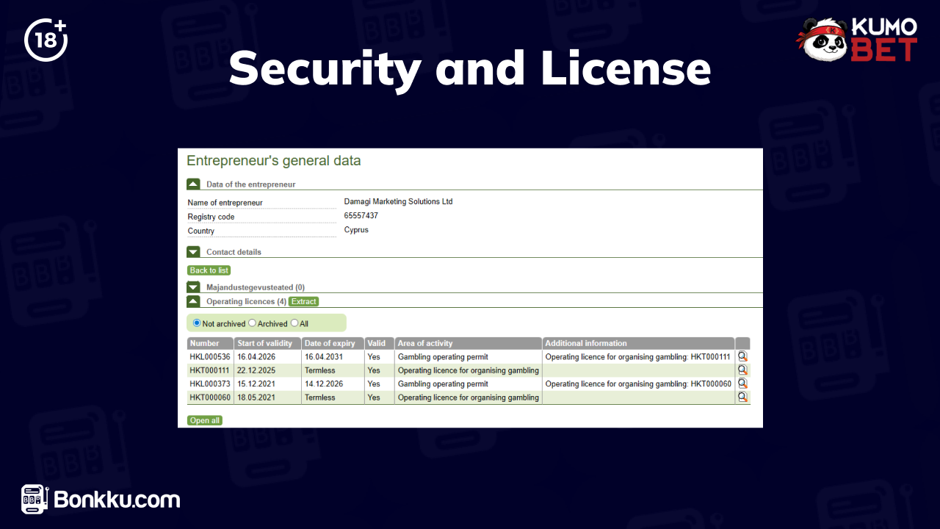Image resolution: width=940 pixels, height=529 pixels.
Task: Click start date 16.04.2026
Action: coord(256,356)
